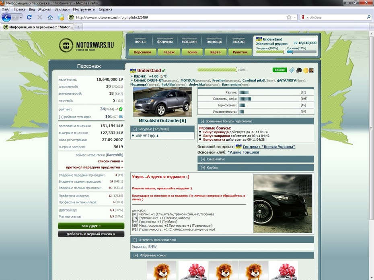Bookmark page with the star icon
The image size is (374, 280).
[289, 17]
